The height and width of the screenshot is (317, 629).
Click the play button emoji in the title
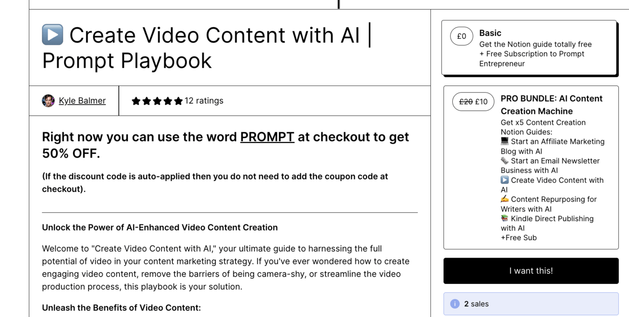click(53, 35)
